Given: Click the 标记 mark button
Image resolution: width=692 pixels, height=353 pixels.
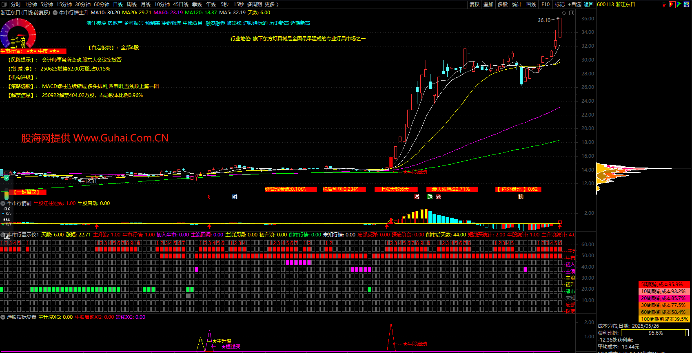Looking at the screenshot, I should point(560,4).
